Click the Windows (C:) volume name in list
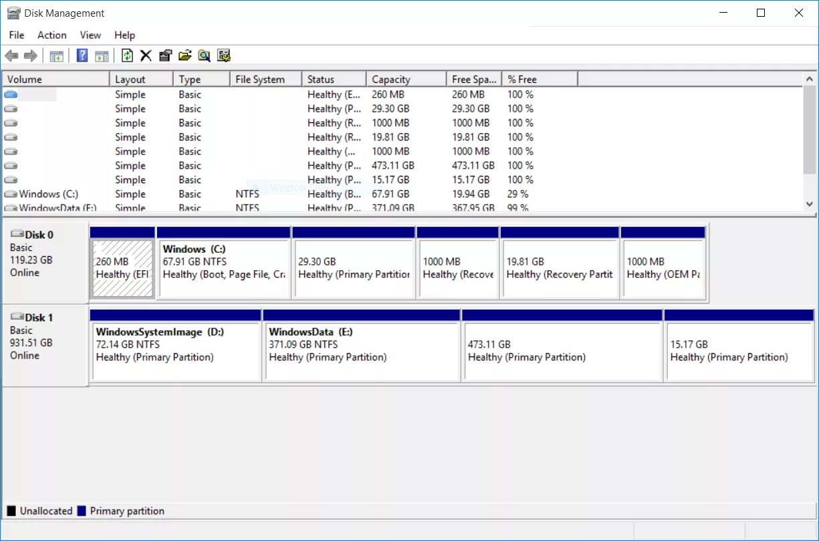The height and width of the screenshot is (541, 819). click(x=49, y=194)
